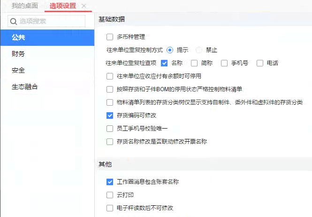Enable the 多币种管理 checkbox

[x=110, y=37]
